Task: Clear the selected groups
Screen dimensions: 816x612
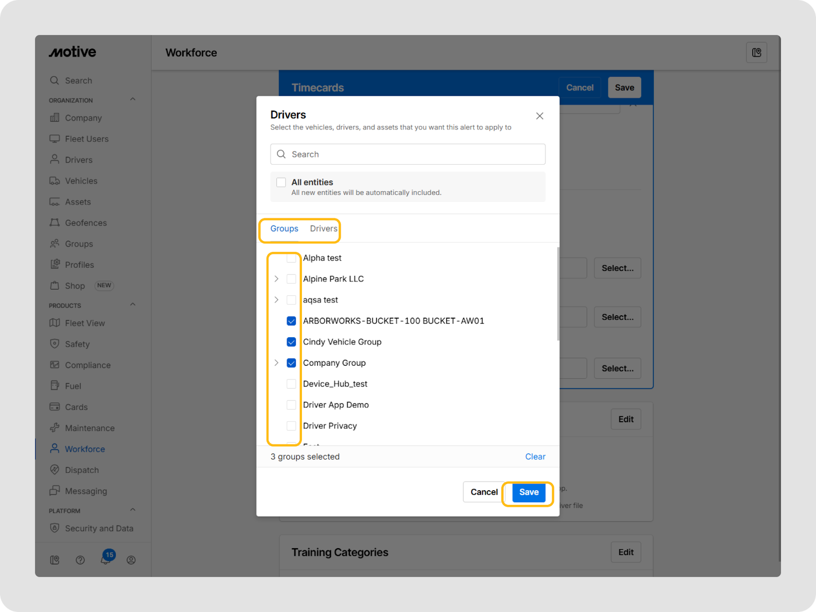Action: [x=535, y=456]
